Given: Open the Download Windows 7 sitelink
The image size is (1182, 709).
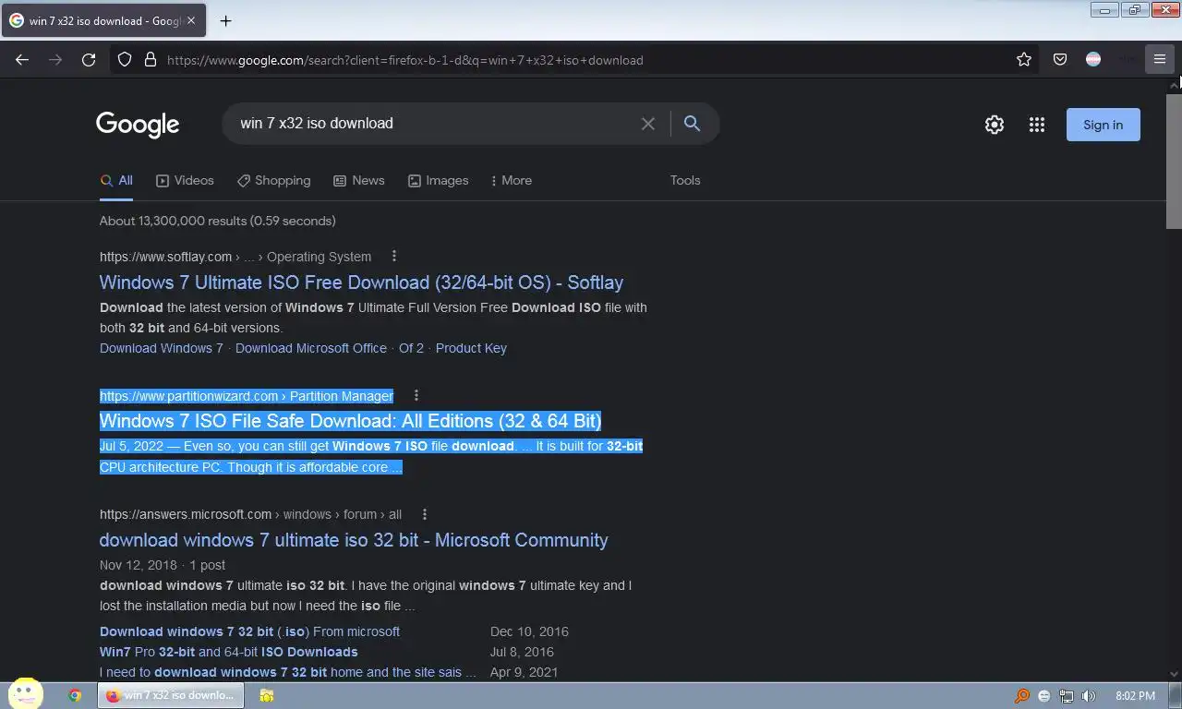Looking at the screenshot, I should pyautogui.click(x=162, y=348).
